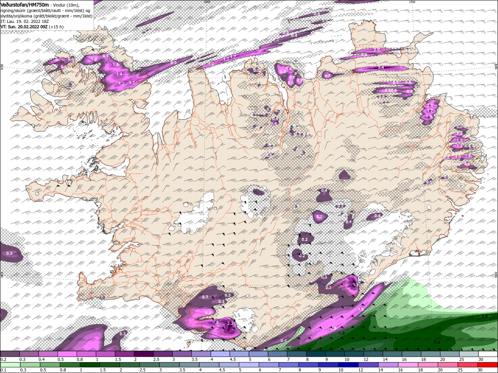
Task: Select the red rain swatch above 30
Action: click(488, 364)
